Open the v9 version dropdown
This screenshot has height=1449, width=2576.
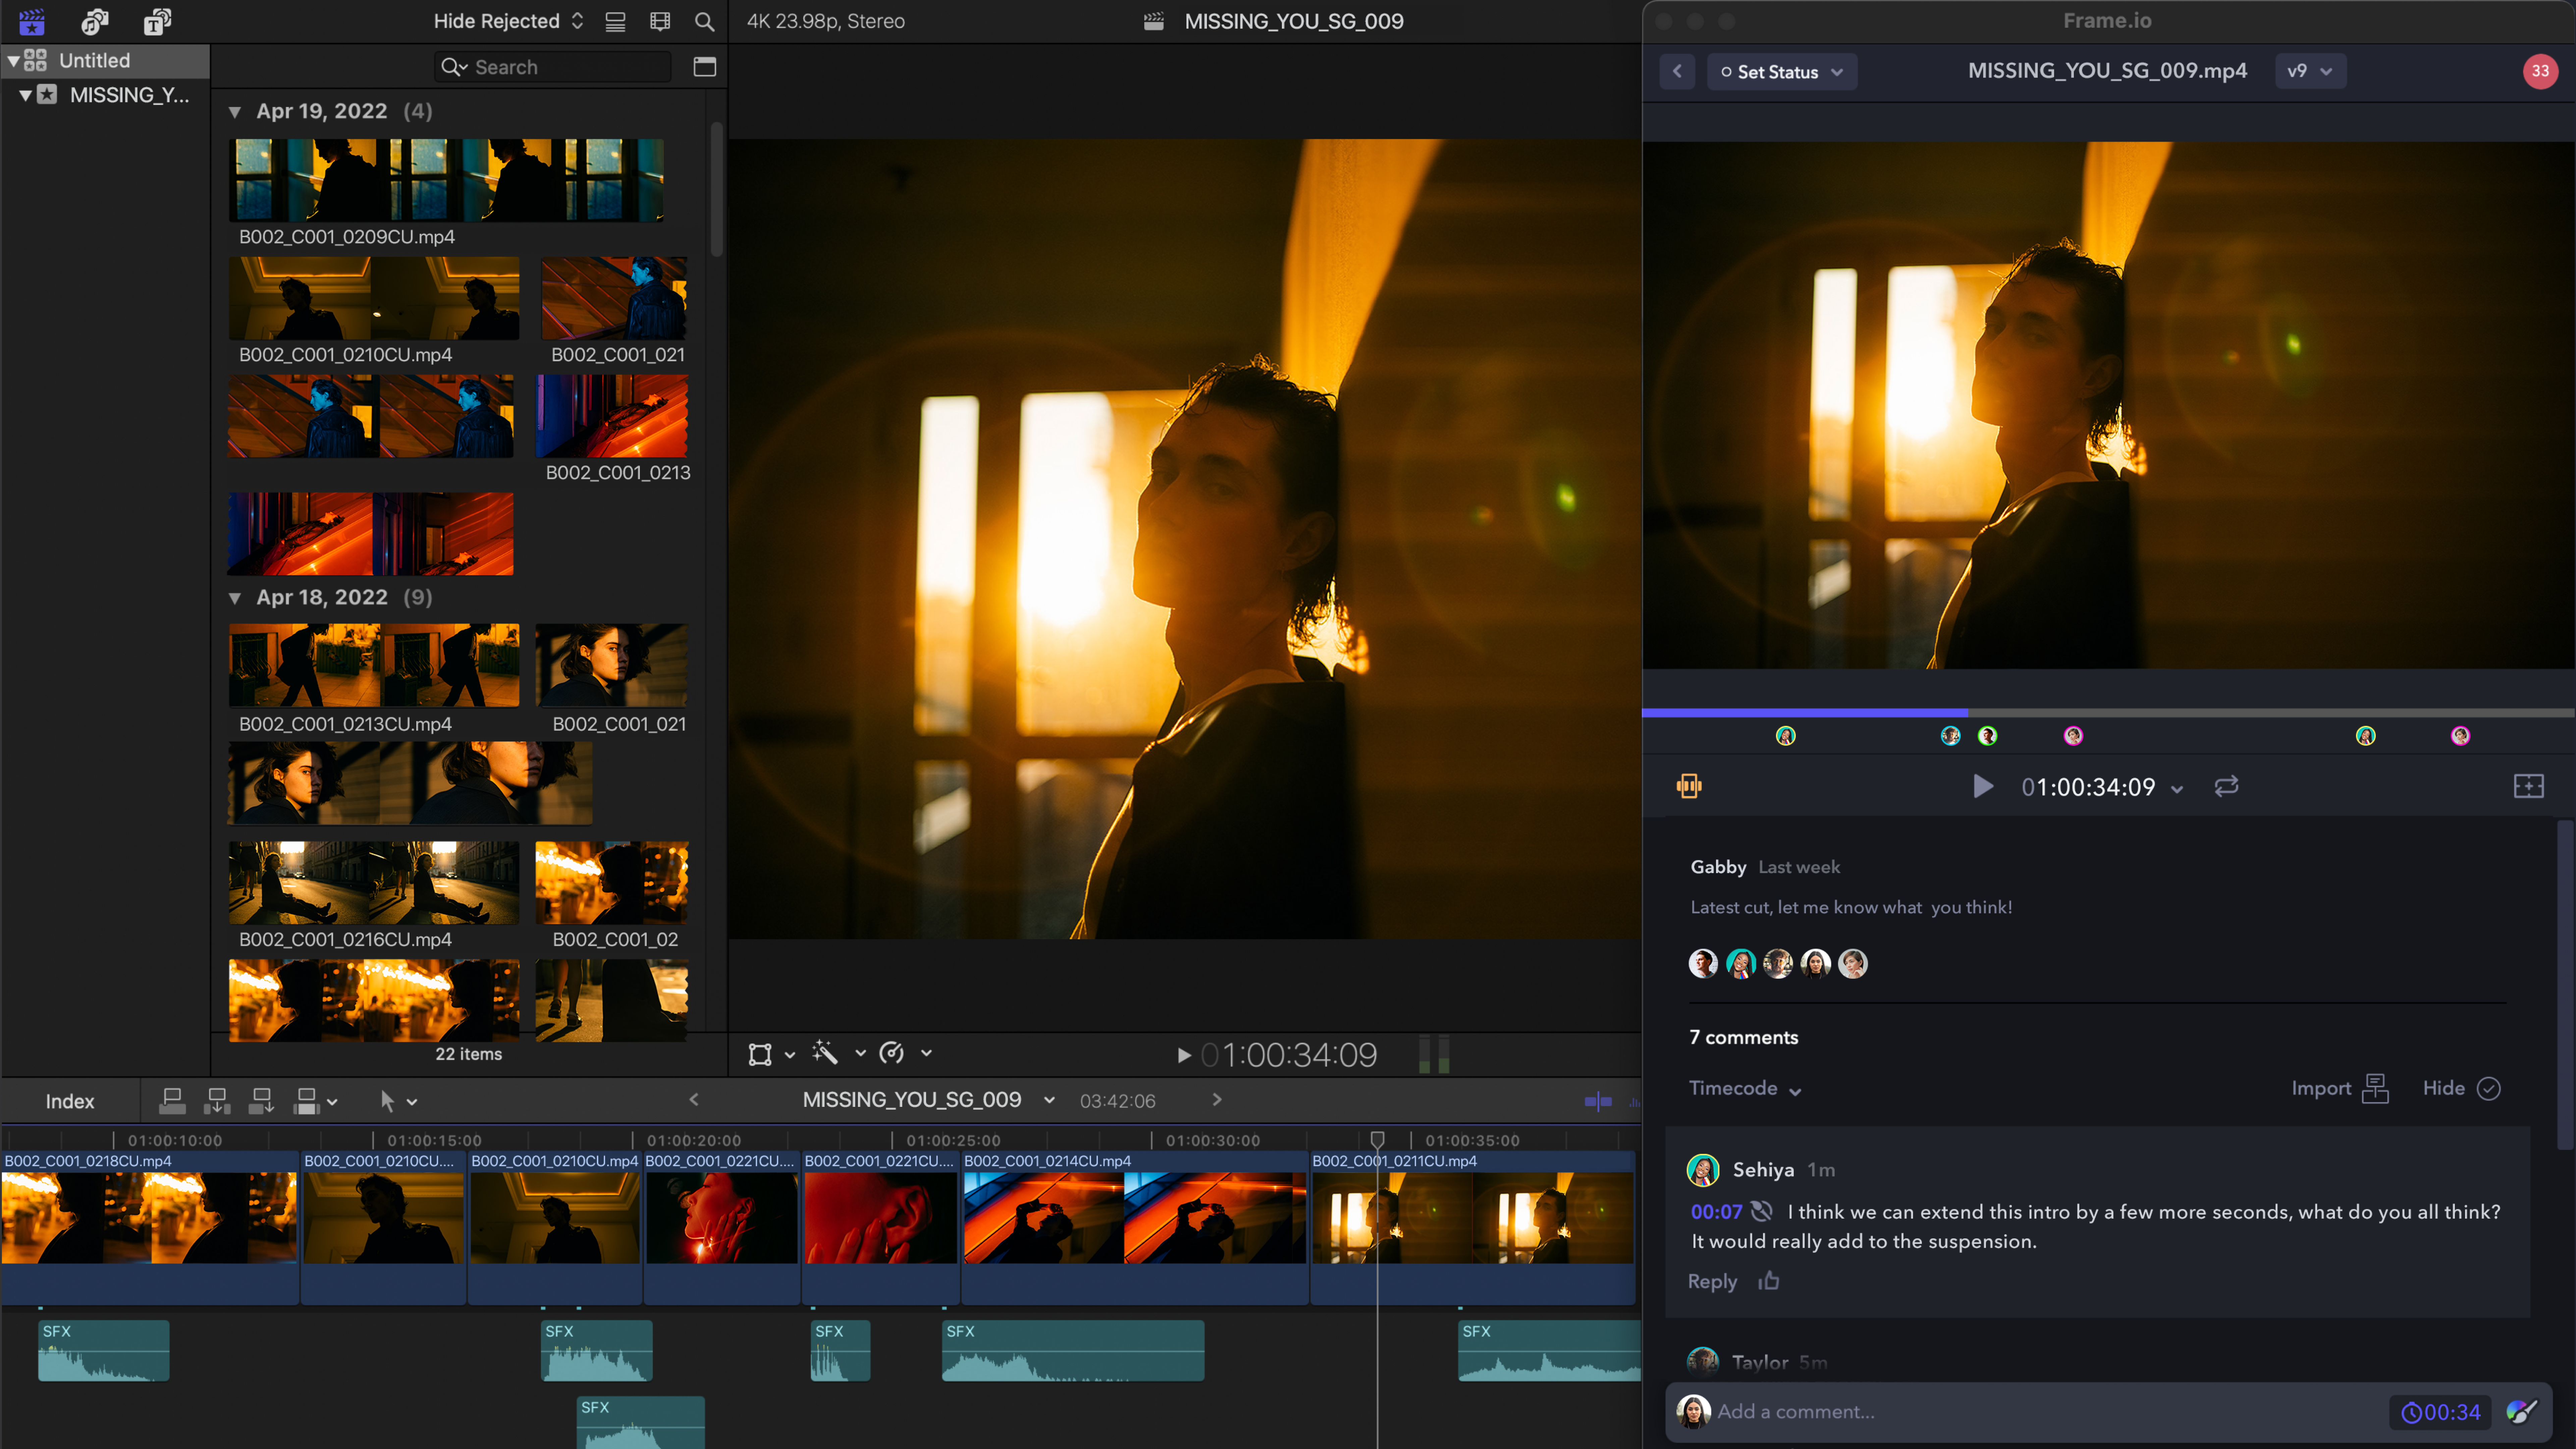(2310, 71)
